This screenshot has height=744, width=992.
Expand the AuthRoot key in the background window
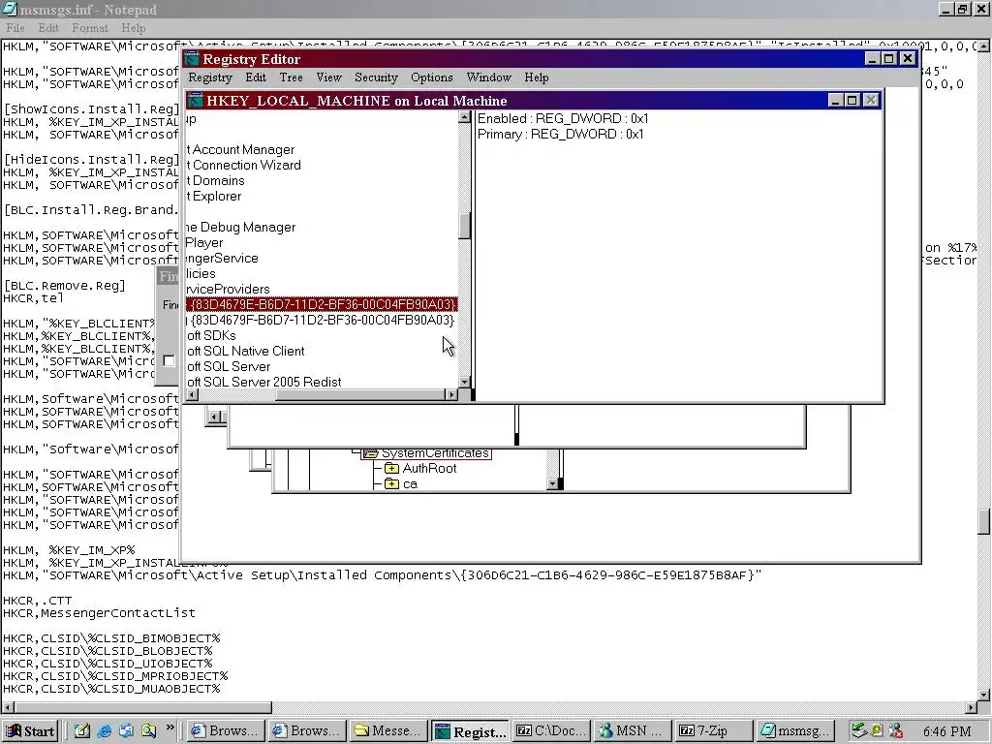[391, 469]
